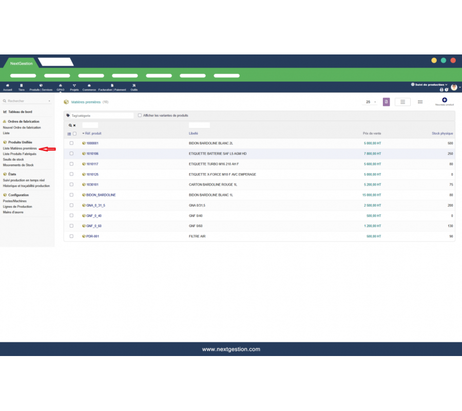The image size is (462, 411).
Task: Click the Nouveau produit plus icon
Action: [445, 100]
